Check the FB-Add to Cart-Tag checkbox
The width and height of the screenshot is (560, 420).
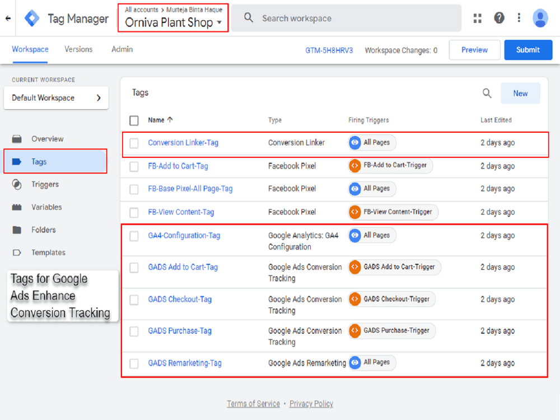coord(134,166)
